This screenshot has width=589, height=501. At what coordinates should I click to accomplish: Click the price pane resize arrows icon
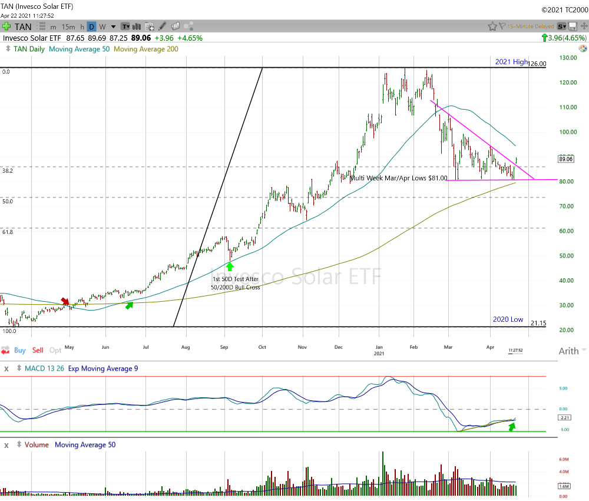8,48
